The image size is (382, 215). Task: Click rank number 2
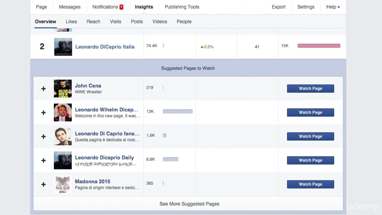42,47
